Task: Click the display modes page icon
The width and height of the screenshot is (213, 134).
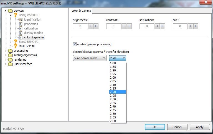Action: pos(21,33)
